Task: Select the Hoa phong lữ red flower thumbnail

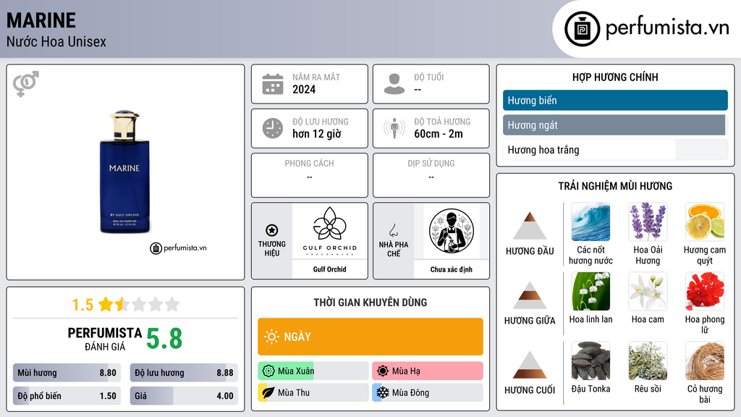Action: [x=705, y=291]
